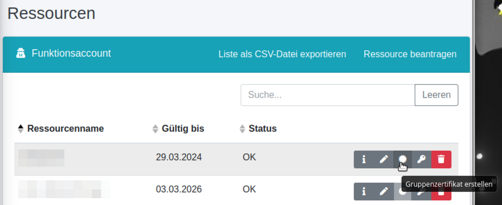Sort table by Status column
Viewport: 502px width, 205px height.
point(262,129)
